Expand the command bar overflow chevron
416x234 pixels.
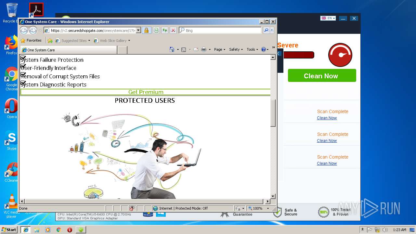point(273,47)
